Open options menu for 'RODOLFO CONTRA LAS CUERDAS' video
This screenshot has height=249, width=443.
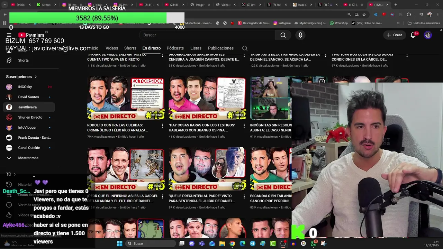(163, 126)
